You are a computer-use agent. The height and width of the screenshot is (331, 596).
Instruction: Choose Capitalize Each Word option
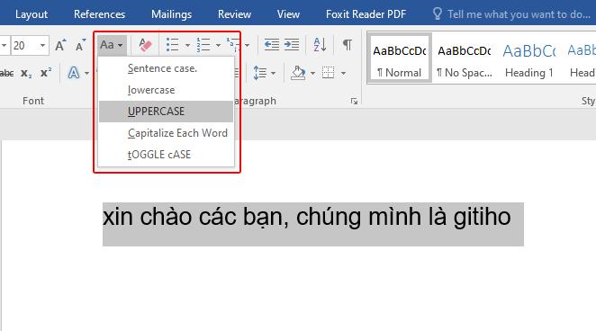coord(166,133)
